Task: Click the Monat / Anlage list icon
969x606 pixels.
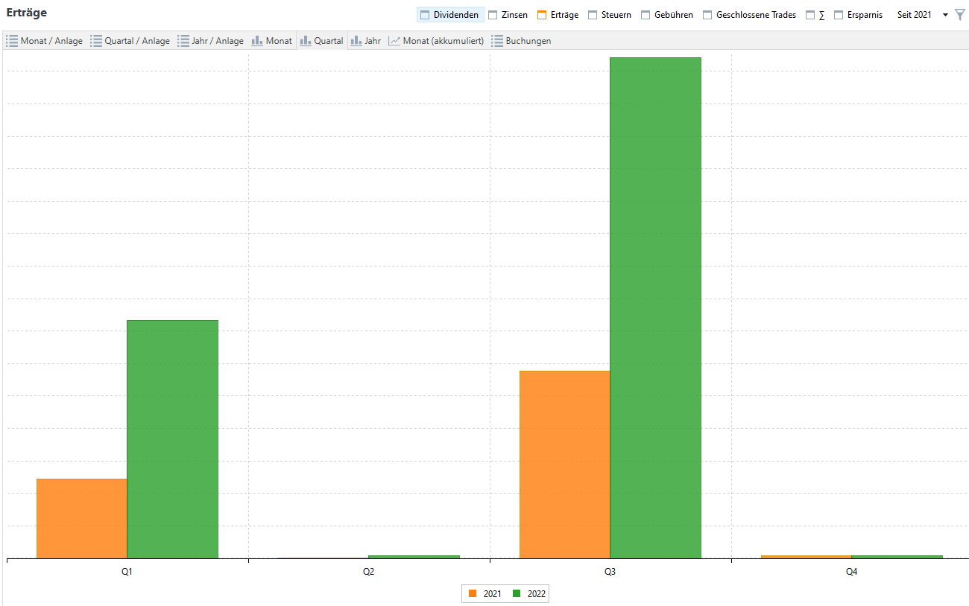Action: point(12,41)
